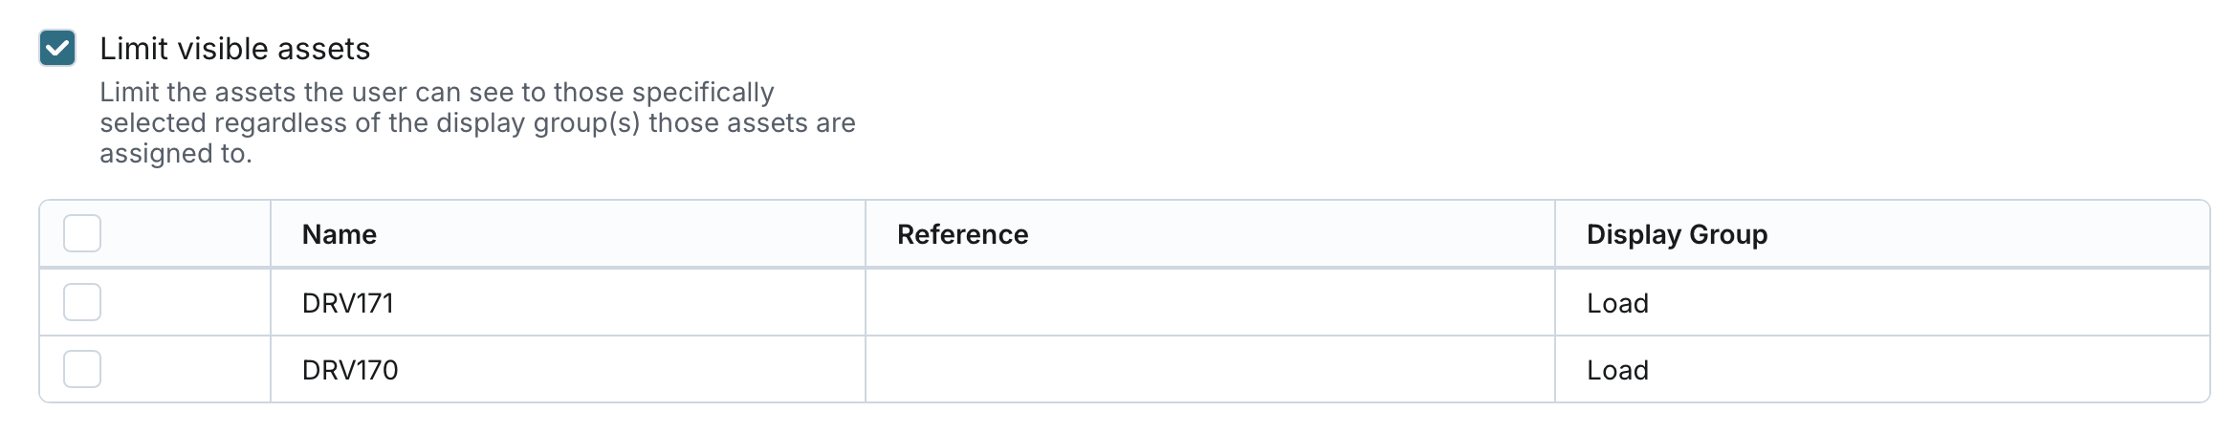Click the empty Reference cell for DRV171
Image resolution: width=2238 pixels, height=434 pixels.
[1209, 303]
